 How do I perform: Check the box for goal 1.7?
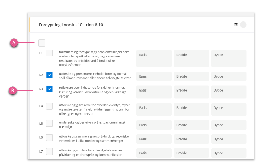tap(49, 151)
